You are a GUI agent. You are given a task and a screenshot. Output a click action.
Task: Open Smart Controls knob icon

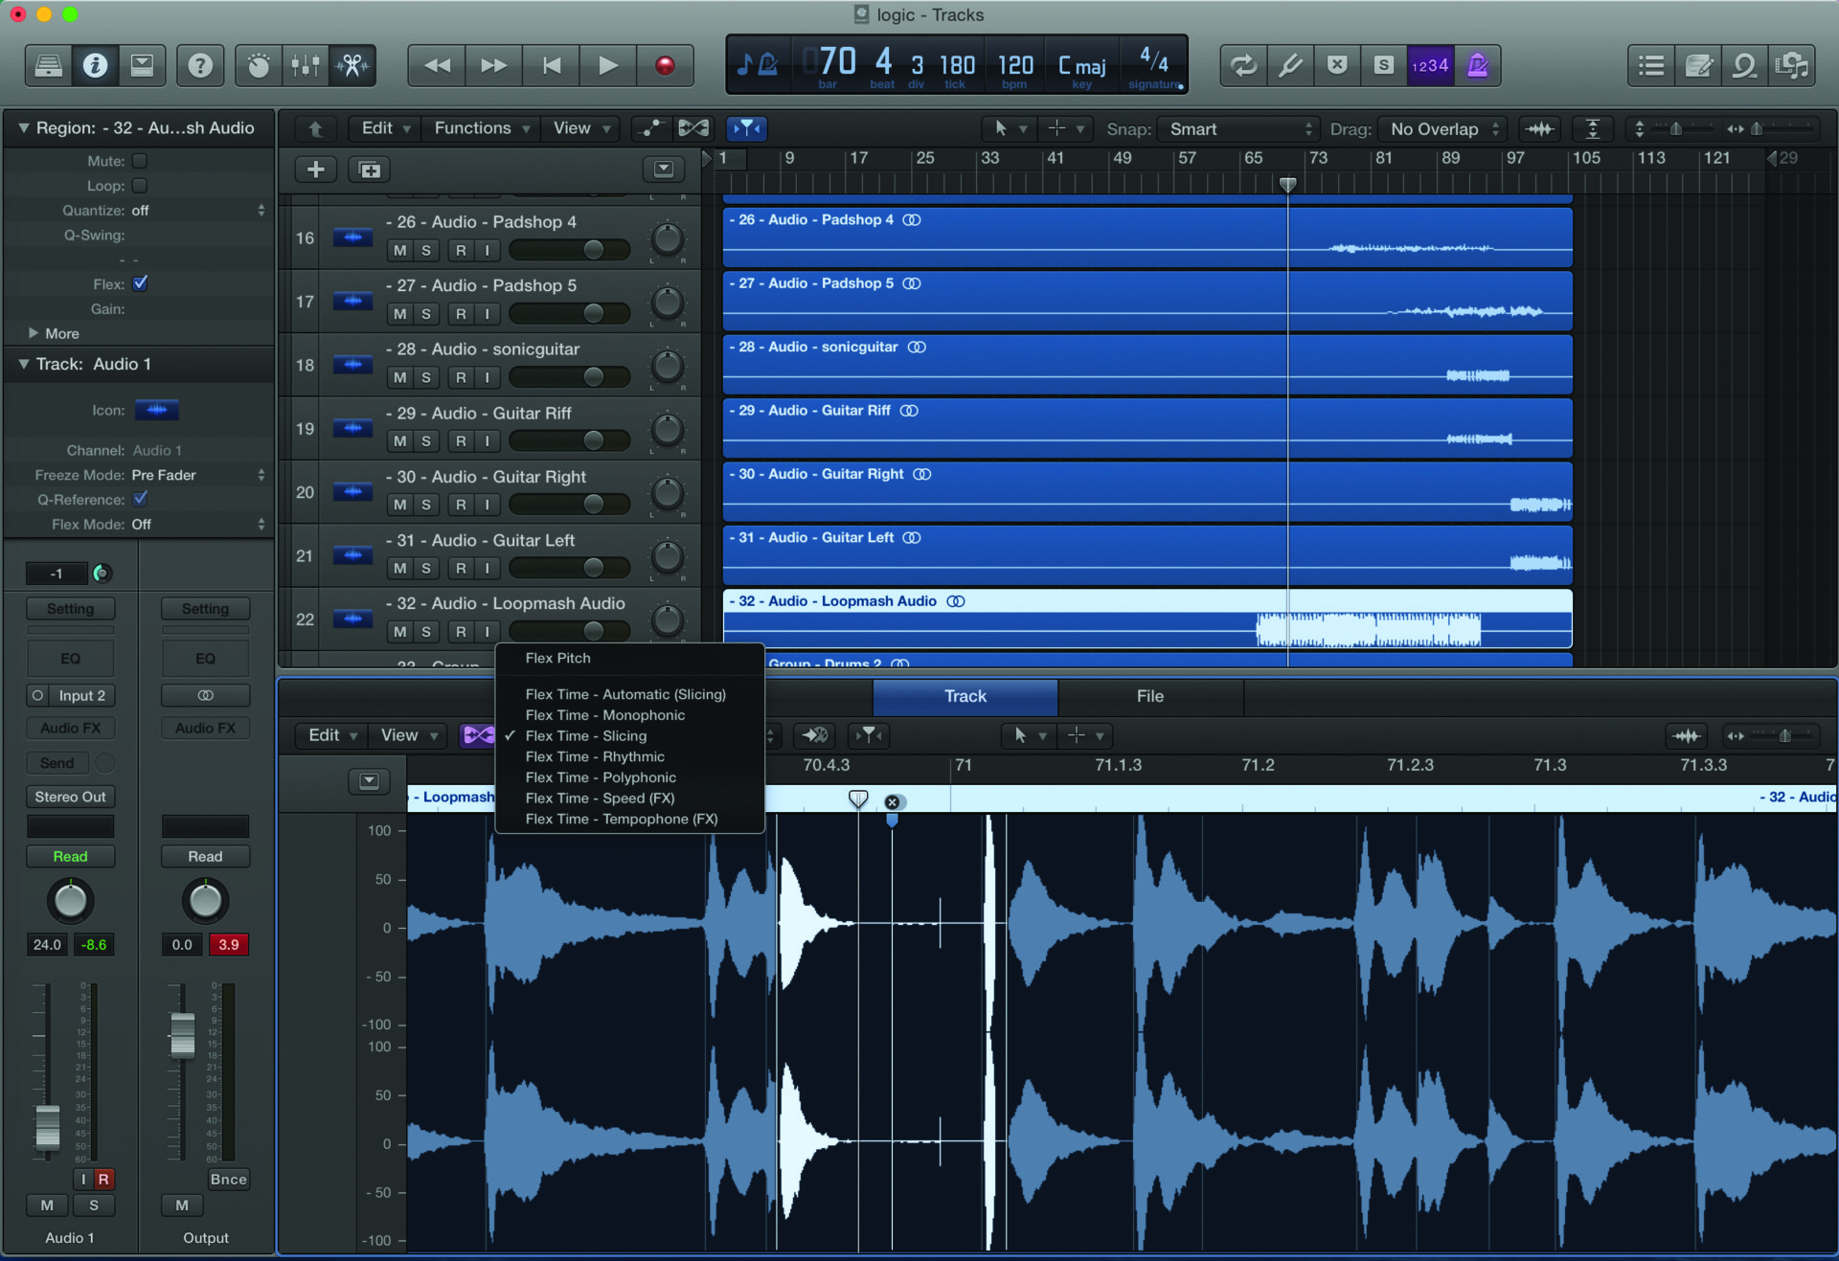pos(258,65)
